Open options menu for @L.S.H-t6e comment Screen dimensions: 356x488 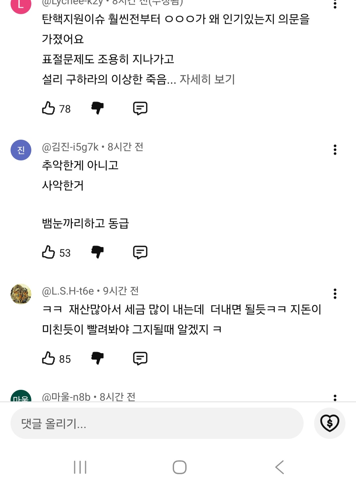tap(335, 294)
